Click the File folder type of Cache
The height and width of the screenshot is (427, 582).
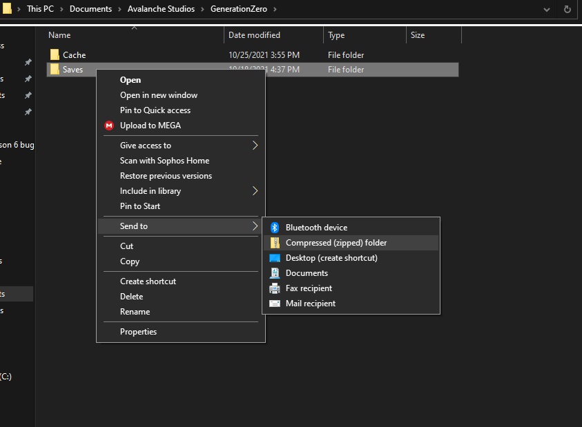click(346, 55)
